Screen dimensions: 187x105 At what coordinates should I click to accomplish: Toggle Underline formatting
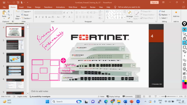coord(43,17)
